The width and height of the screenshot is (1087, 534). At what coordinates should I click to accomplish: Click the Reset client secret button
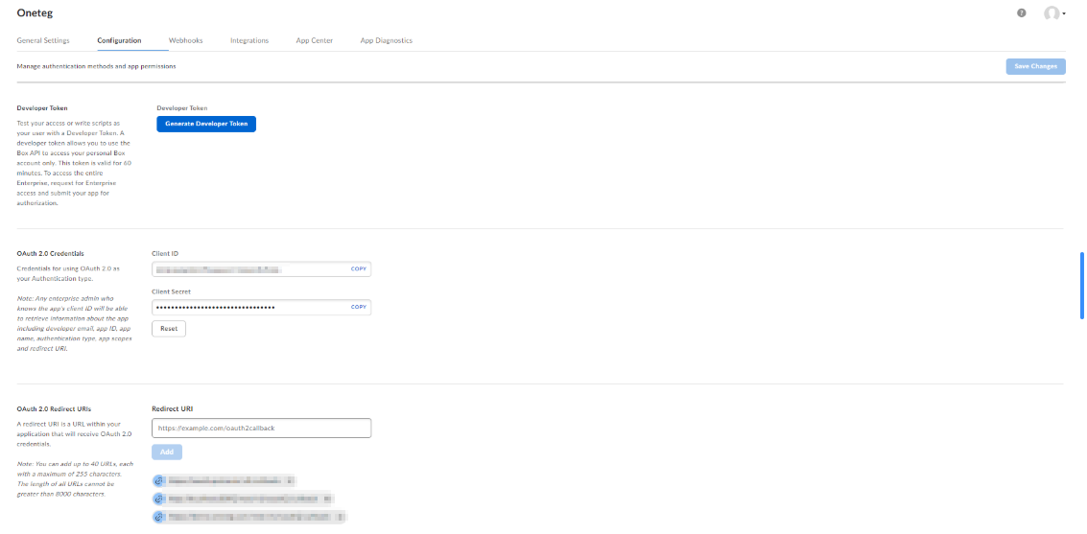click(169, 328)
